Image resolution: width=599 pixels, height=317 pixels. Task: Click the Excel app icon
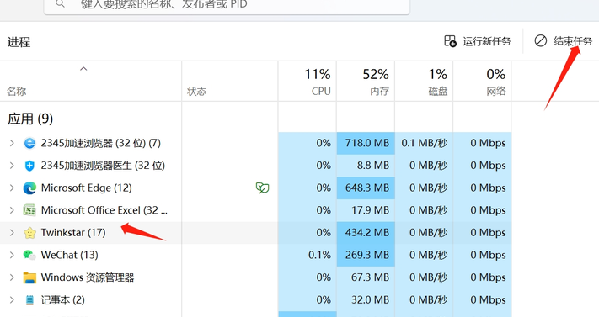tap(29, 210)
